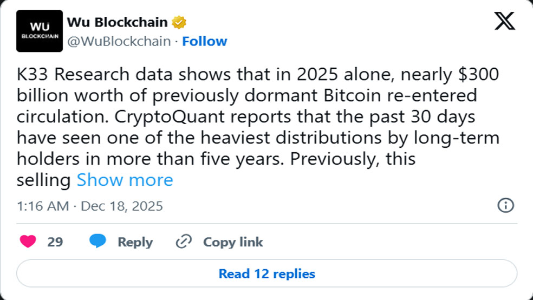Open the Wu Blockchain profile avatar

(40, 32)
